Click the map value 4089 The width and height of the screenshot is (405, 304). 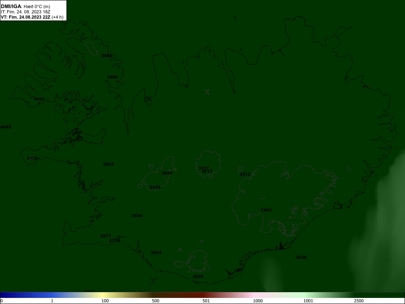[6, 127]
